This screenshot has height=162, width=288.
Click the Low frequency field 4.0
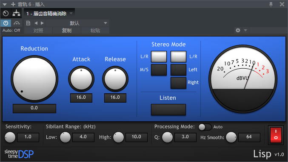click(83, 137)
